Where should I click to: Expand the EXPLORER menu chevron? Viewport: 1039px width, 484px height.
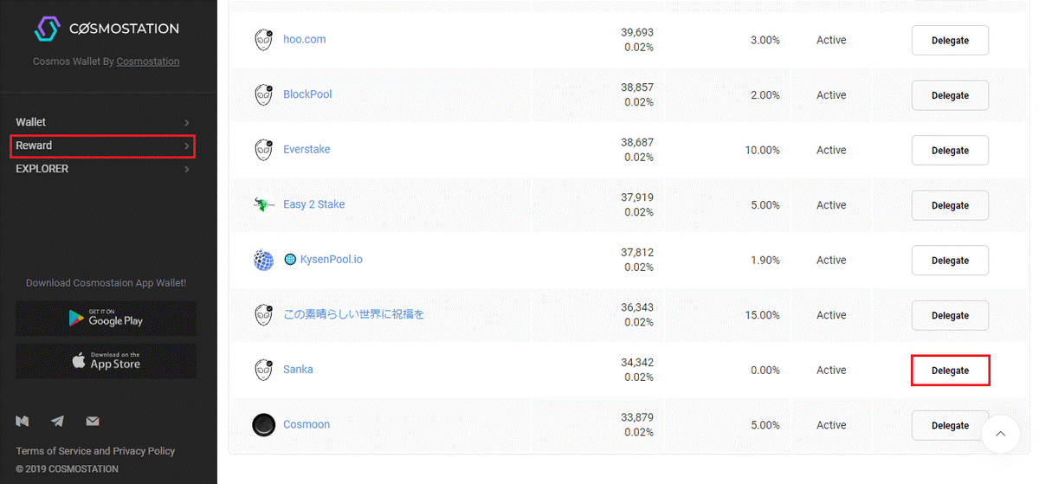coord(186,170)
